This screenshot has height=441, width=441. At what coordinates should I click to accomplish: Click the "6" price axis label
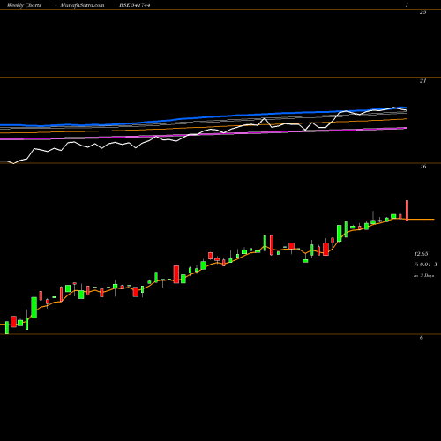point(422,338)
